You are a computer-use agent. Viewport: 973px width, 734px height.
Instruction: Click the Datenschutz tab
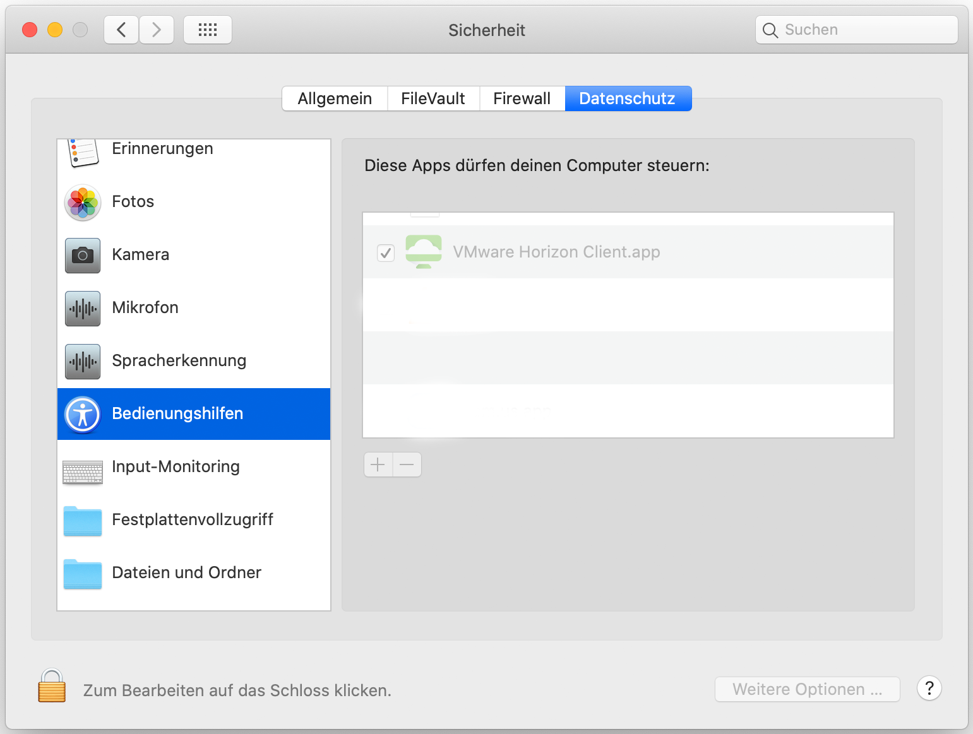(628, 98)
